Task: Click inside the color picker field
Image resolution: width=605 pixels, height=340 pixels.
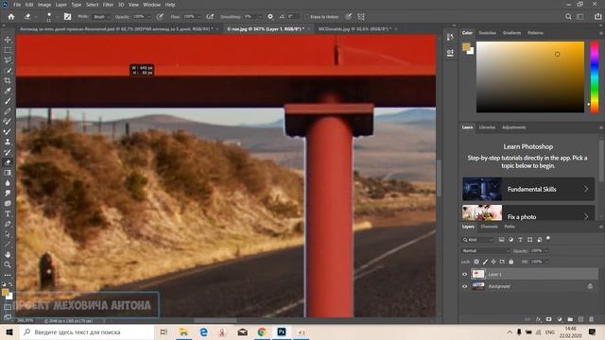Action: tap(530, 76)
